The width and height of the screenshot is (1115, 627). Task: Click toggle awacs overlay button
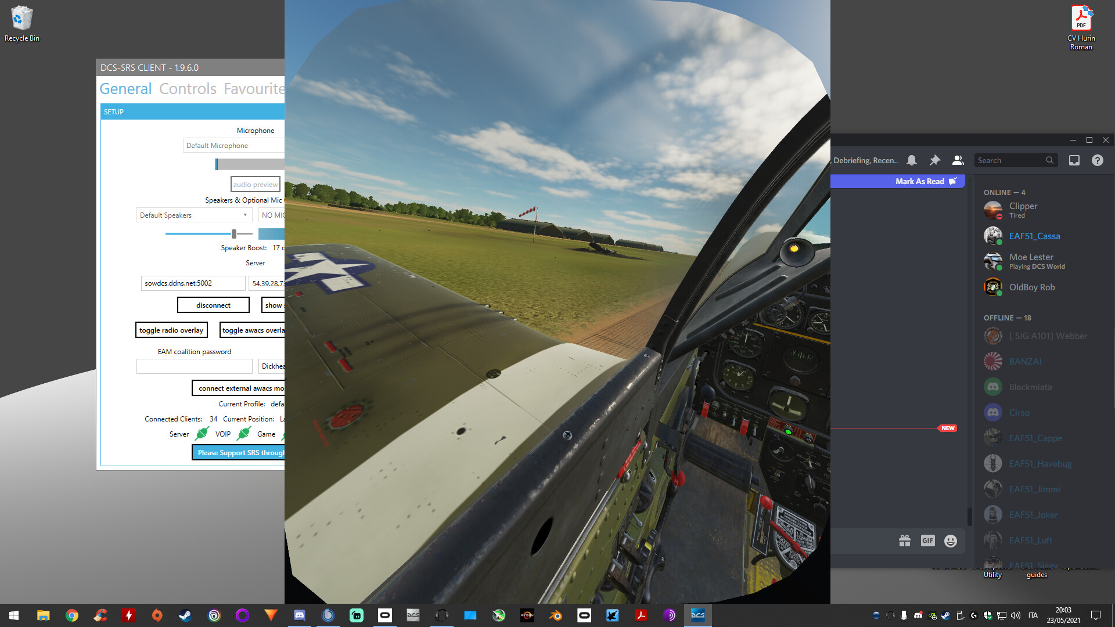tap(252, 330)
